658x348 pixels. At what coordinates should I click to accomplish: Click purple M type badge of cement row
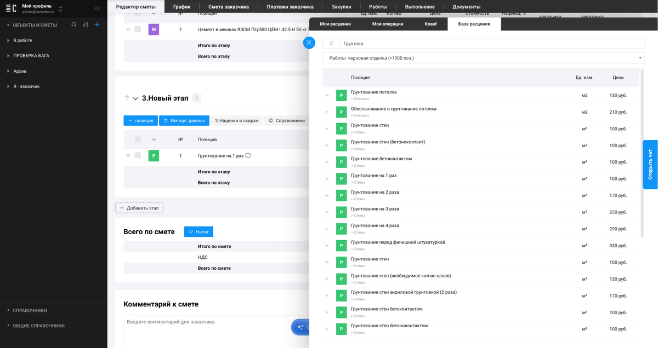pyautogui.click(x=154, y=30)
